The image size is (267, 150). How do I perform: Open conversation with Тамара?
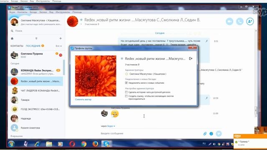35,100
